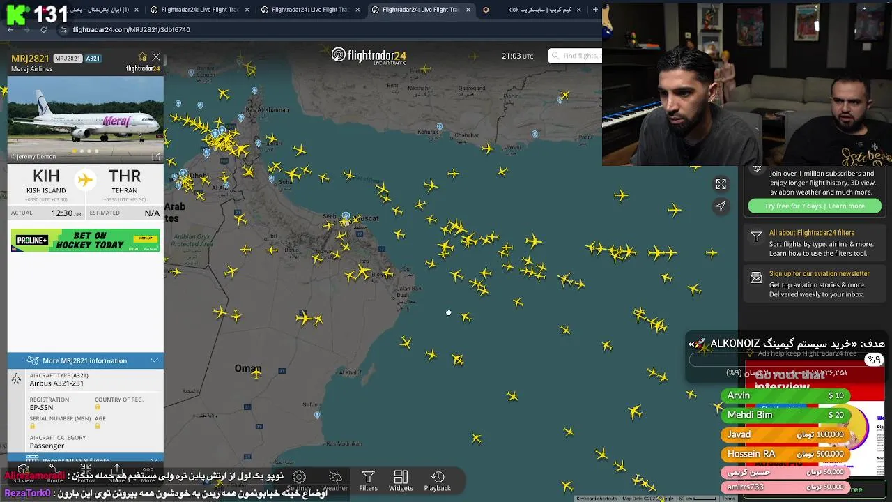This screenshot has height=502, width=892.
Task: Click the airport pin near Konarak
Action: click(x=440, y=127)
